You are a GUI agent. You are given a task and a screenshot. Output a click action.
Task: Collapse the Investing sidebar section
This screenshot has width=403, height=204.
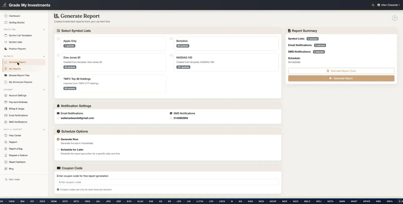pos(44,30)
